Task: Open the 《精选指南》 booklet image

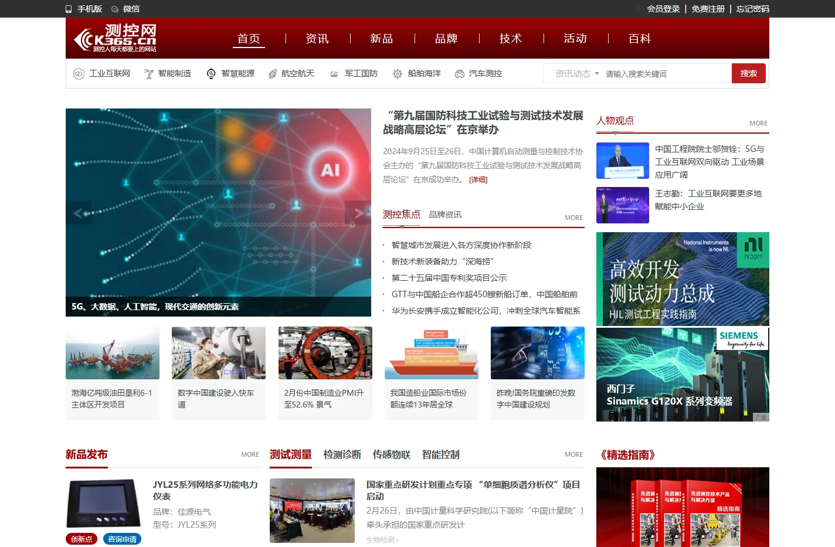Action: pyautogui.click(x=683, y=507)
